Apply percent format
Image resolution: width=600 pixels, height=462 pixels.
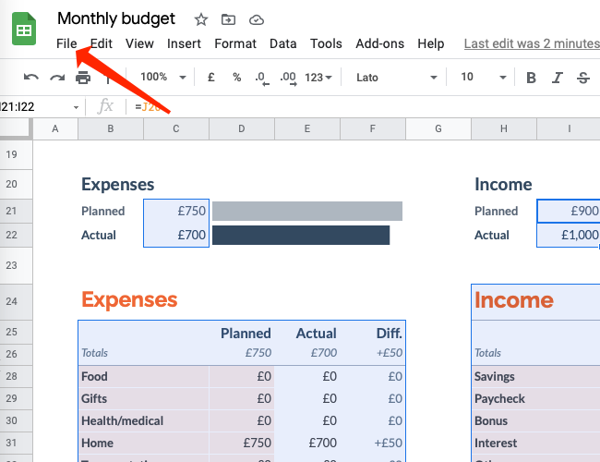tap(236, 78)
